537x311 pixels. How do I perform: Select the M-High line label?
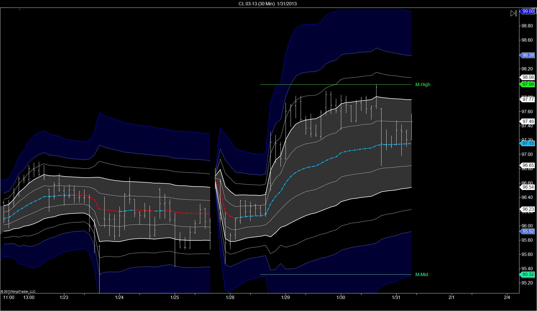click(423, 85)
